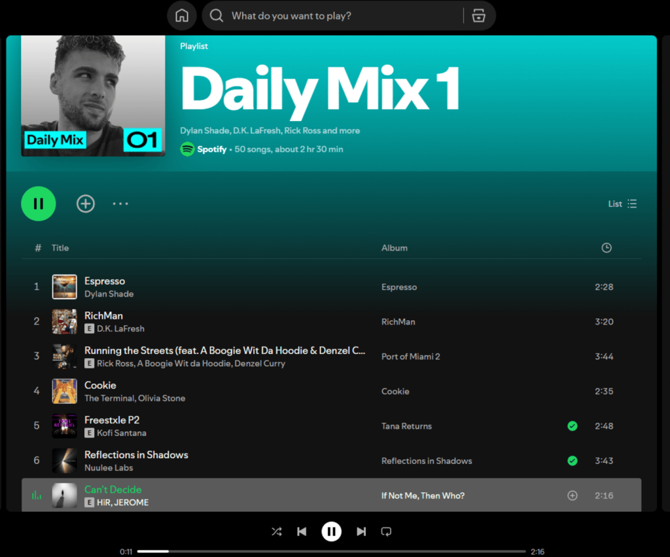The height and width of the screenshot is (557, 670).
Task: Open the Spotify profile link
Action: [211, 149]
